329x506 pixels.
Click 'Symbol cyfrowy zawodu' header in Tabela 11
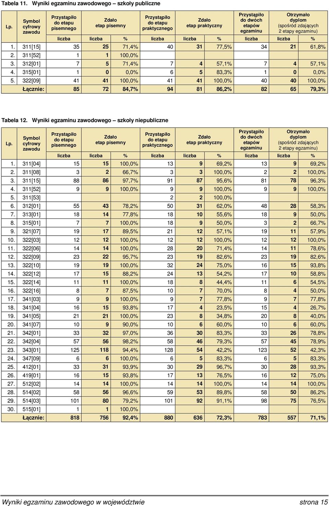point(32,26)
